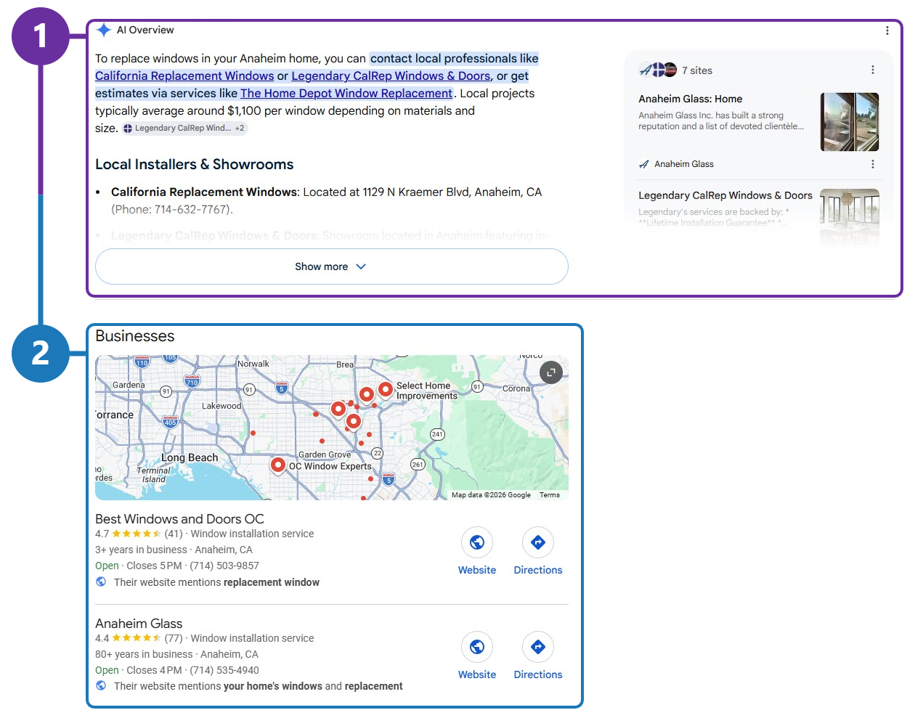Click globe icon beside Best Windows website mention

point(101,582)
